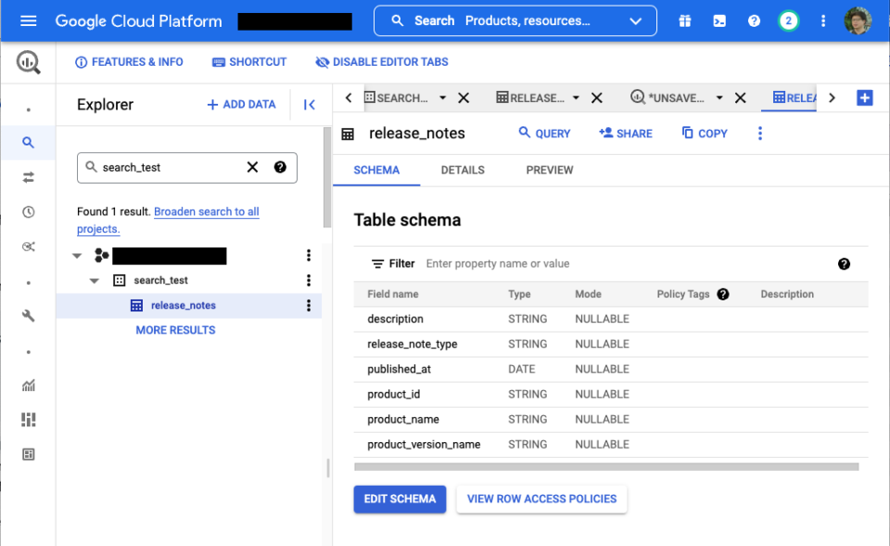Screen dimensions: 890x546
Task: Collapse the search_test dataset in Explorer
Action: [x=94, y=279]
